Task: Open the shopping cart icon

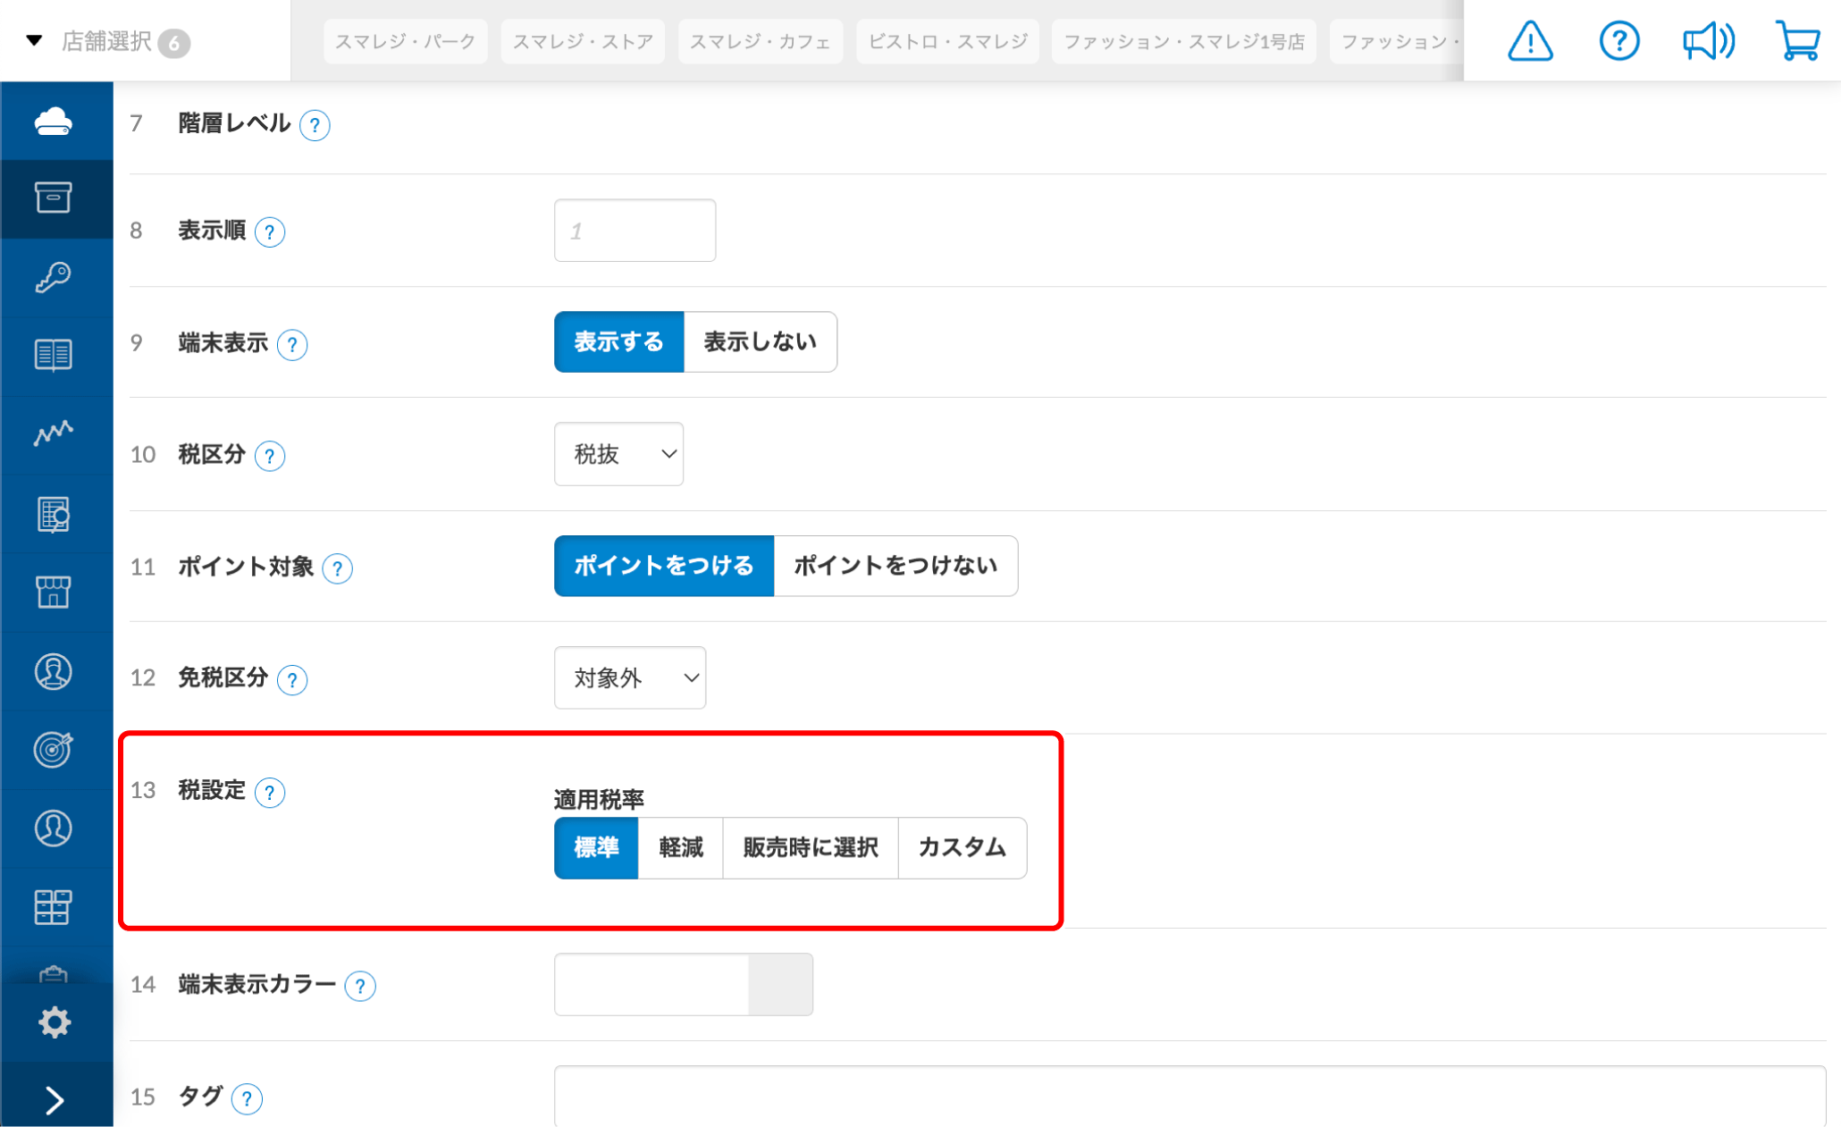Action: pos(1797,41)
